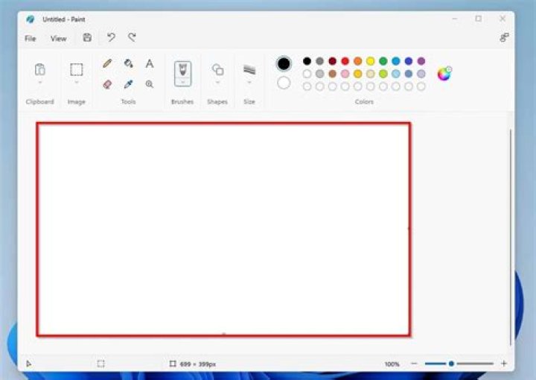Select the Color picker eyedropper tool
Viewport: 536px width, 380px height.
pyautogui.click(x=128, y=84)
